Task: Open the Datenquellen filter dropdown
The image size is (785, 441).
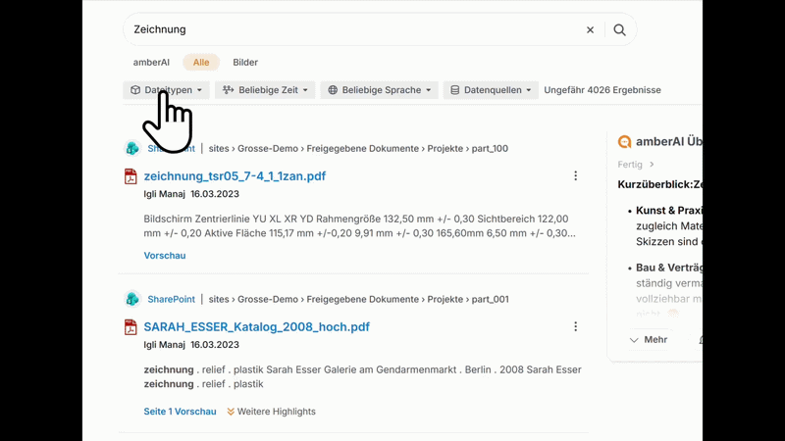Action: [491, 90]
